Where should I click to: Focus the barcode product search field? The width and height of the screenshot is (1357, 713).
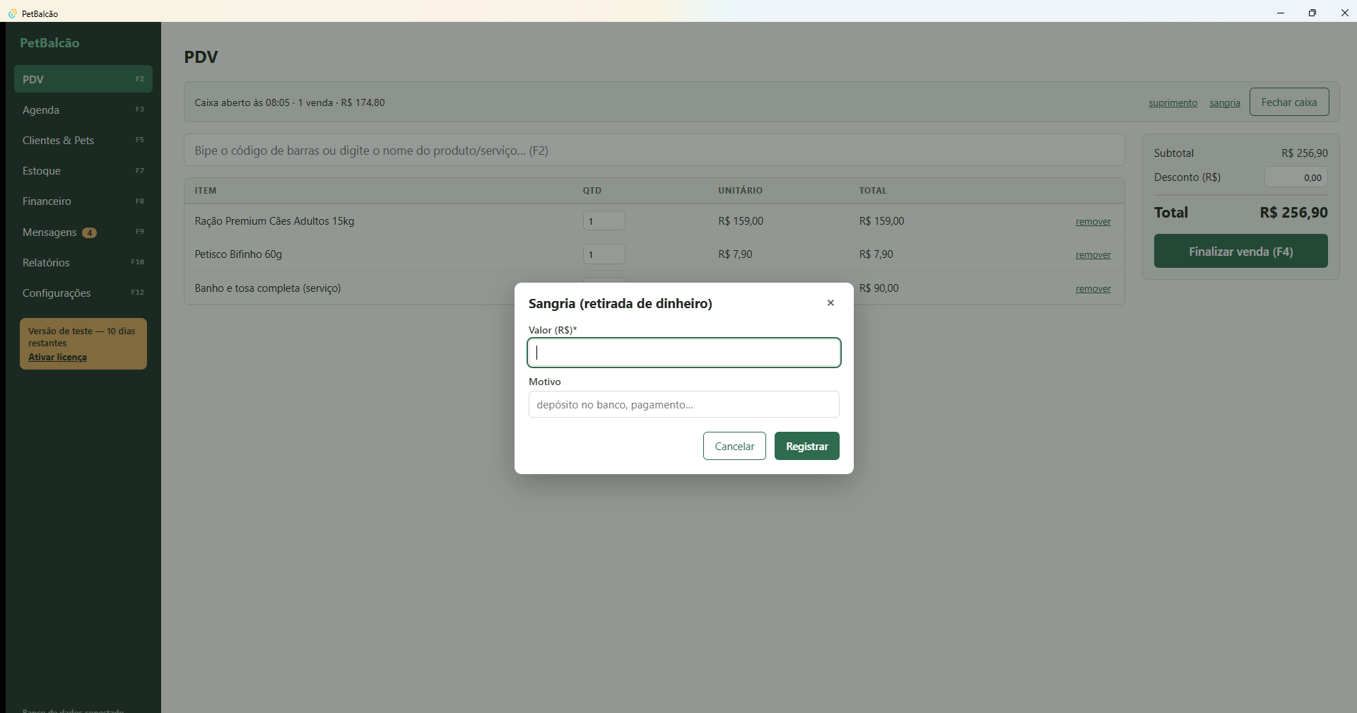(654, 151)
